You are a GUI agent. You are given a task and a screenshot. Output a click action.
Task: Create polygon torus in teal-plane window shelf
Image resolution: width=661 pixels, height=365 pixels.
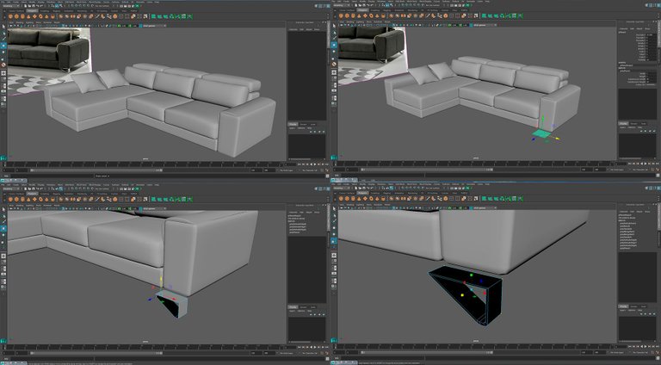click(x=371, y=16)
